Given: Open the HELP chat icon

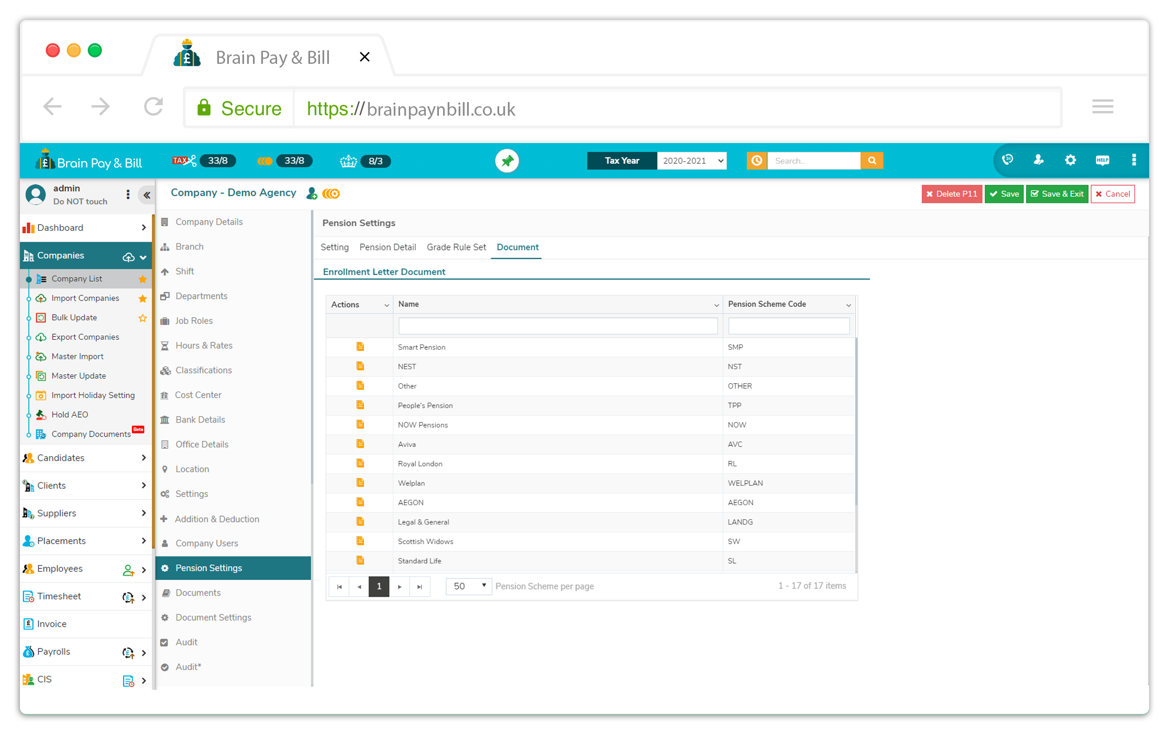Looking at the screenshot, I should [1102, 160].
